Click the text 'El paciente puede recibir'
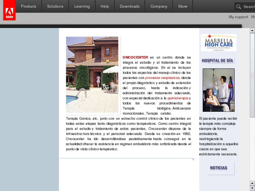The width and height of the screenshot is (255, 191). 218,118
